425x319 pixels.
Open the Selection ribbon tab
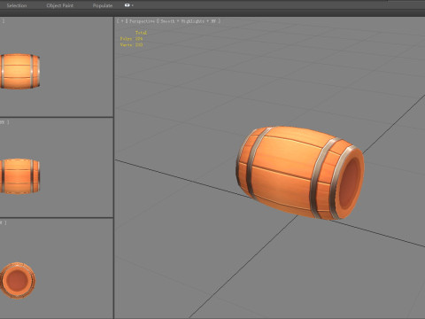pyautogui.click(x=17, y=5)
